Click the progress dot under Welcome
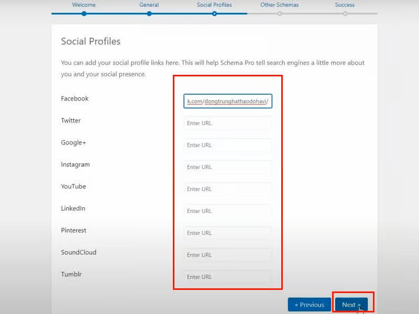Screen dimensions: 419x314 pyautogui.click(x=84, y=14)
